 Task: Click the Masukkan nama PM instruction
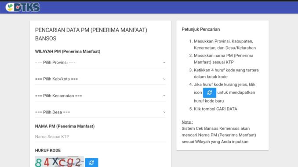click(223, 59)
